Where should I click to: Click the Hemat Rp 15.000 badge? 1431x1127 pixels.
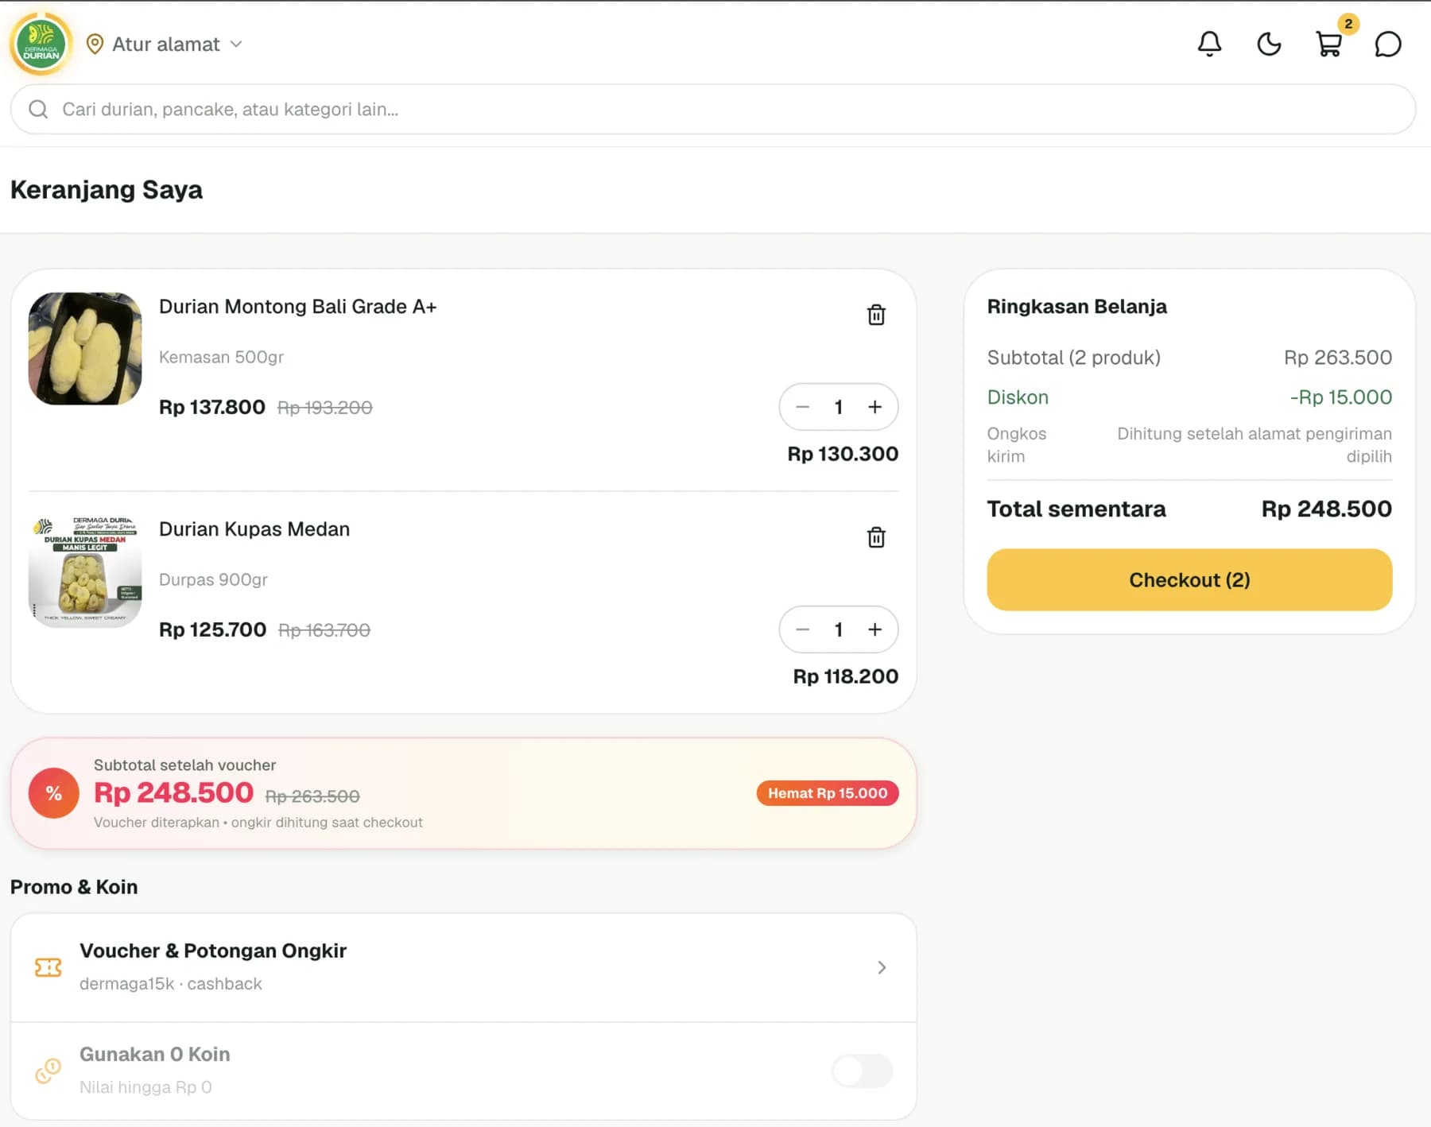click(828, 793)
